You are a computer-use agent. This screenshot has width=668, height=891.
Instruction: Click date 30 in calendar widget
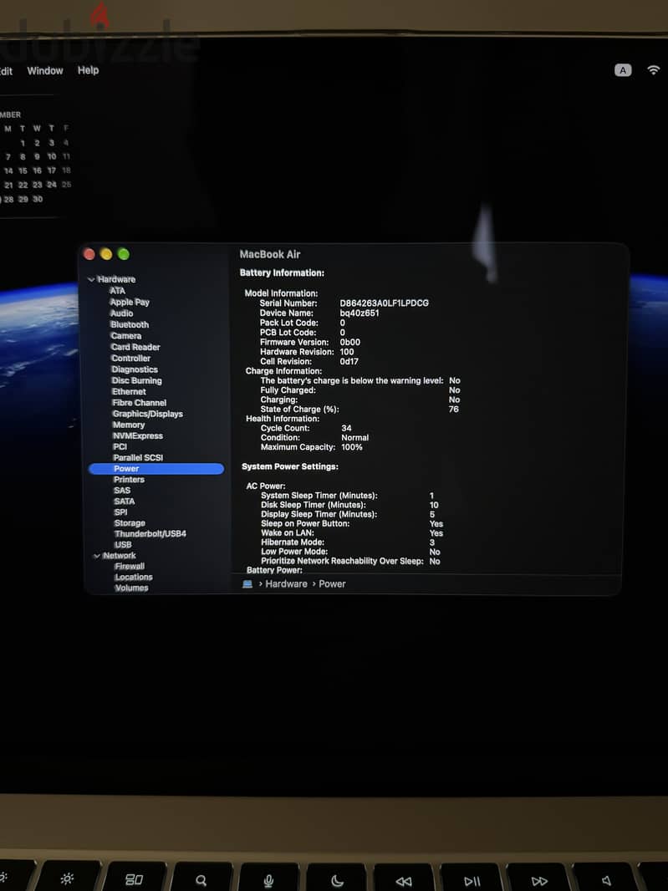point(38,200)
